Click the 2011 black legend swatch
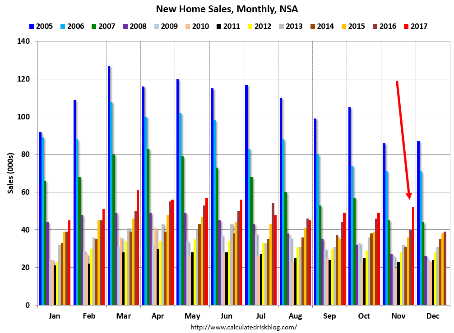The width and height of the screenshot is (454, 333). (x=219, y=26)
